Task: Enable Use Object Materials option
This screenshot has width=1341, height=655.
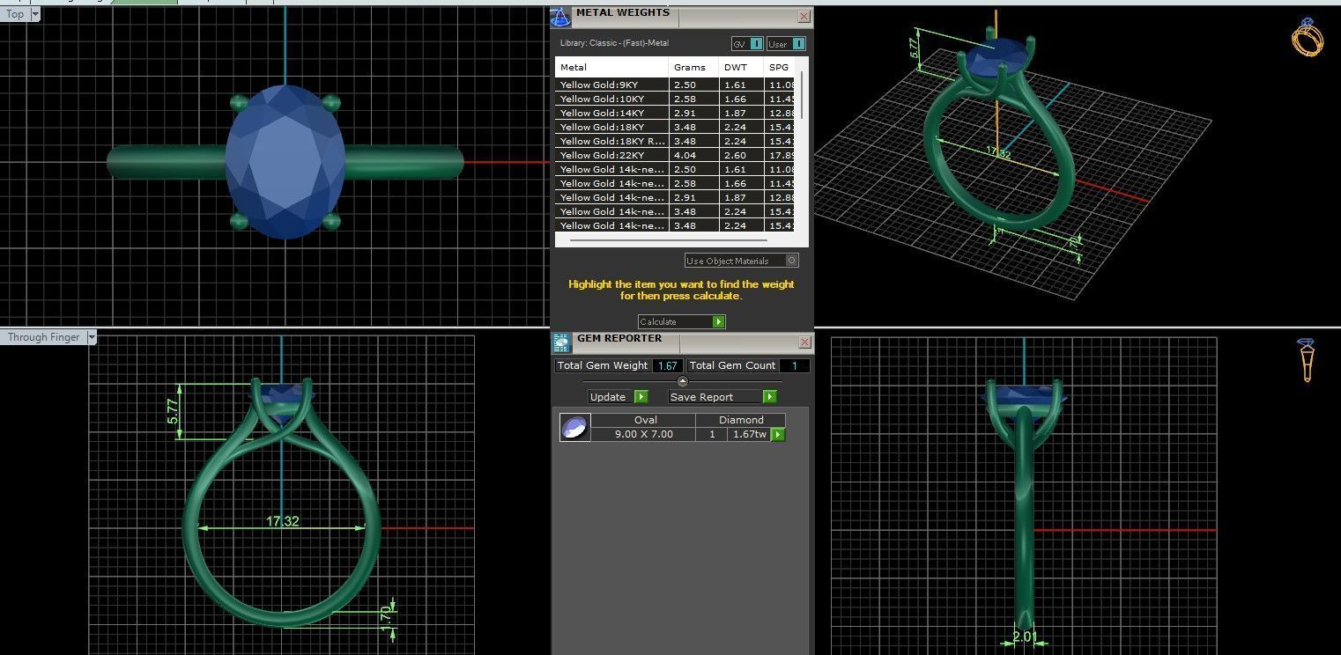Action: click(742, 261)
